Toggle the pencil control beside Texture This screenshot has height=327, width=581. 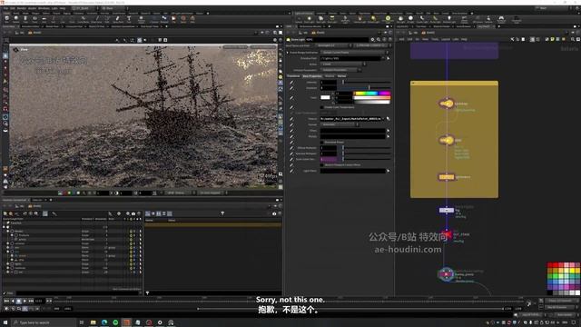pyautogui.click(x=291, y=119)
